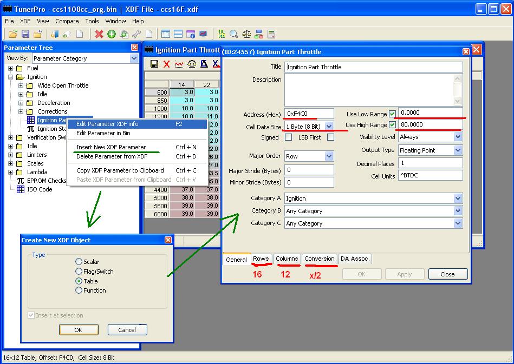Image resolution: width=514 pixels, height=364 pixels.
Task: Click the magnifying glass search icon
Action: (x=233, y=34)
